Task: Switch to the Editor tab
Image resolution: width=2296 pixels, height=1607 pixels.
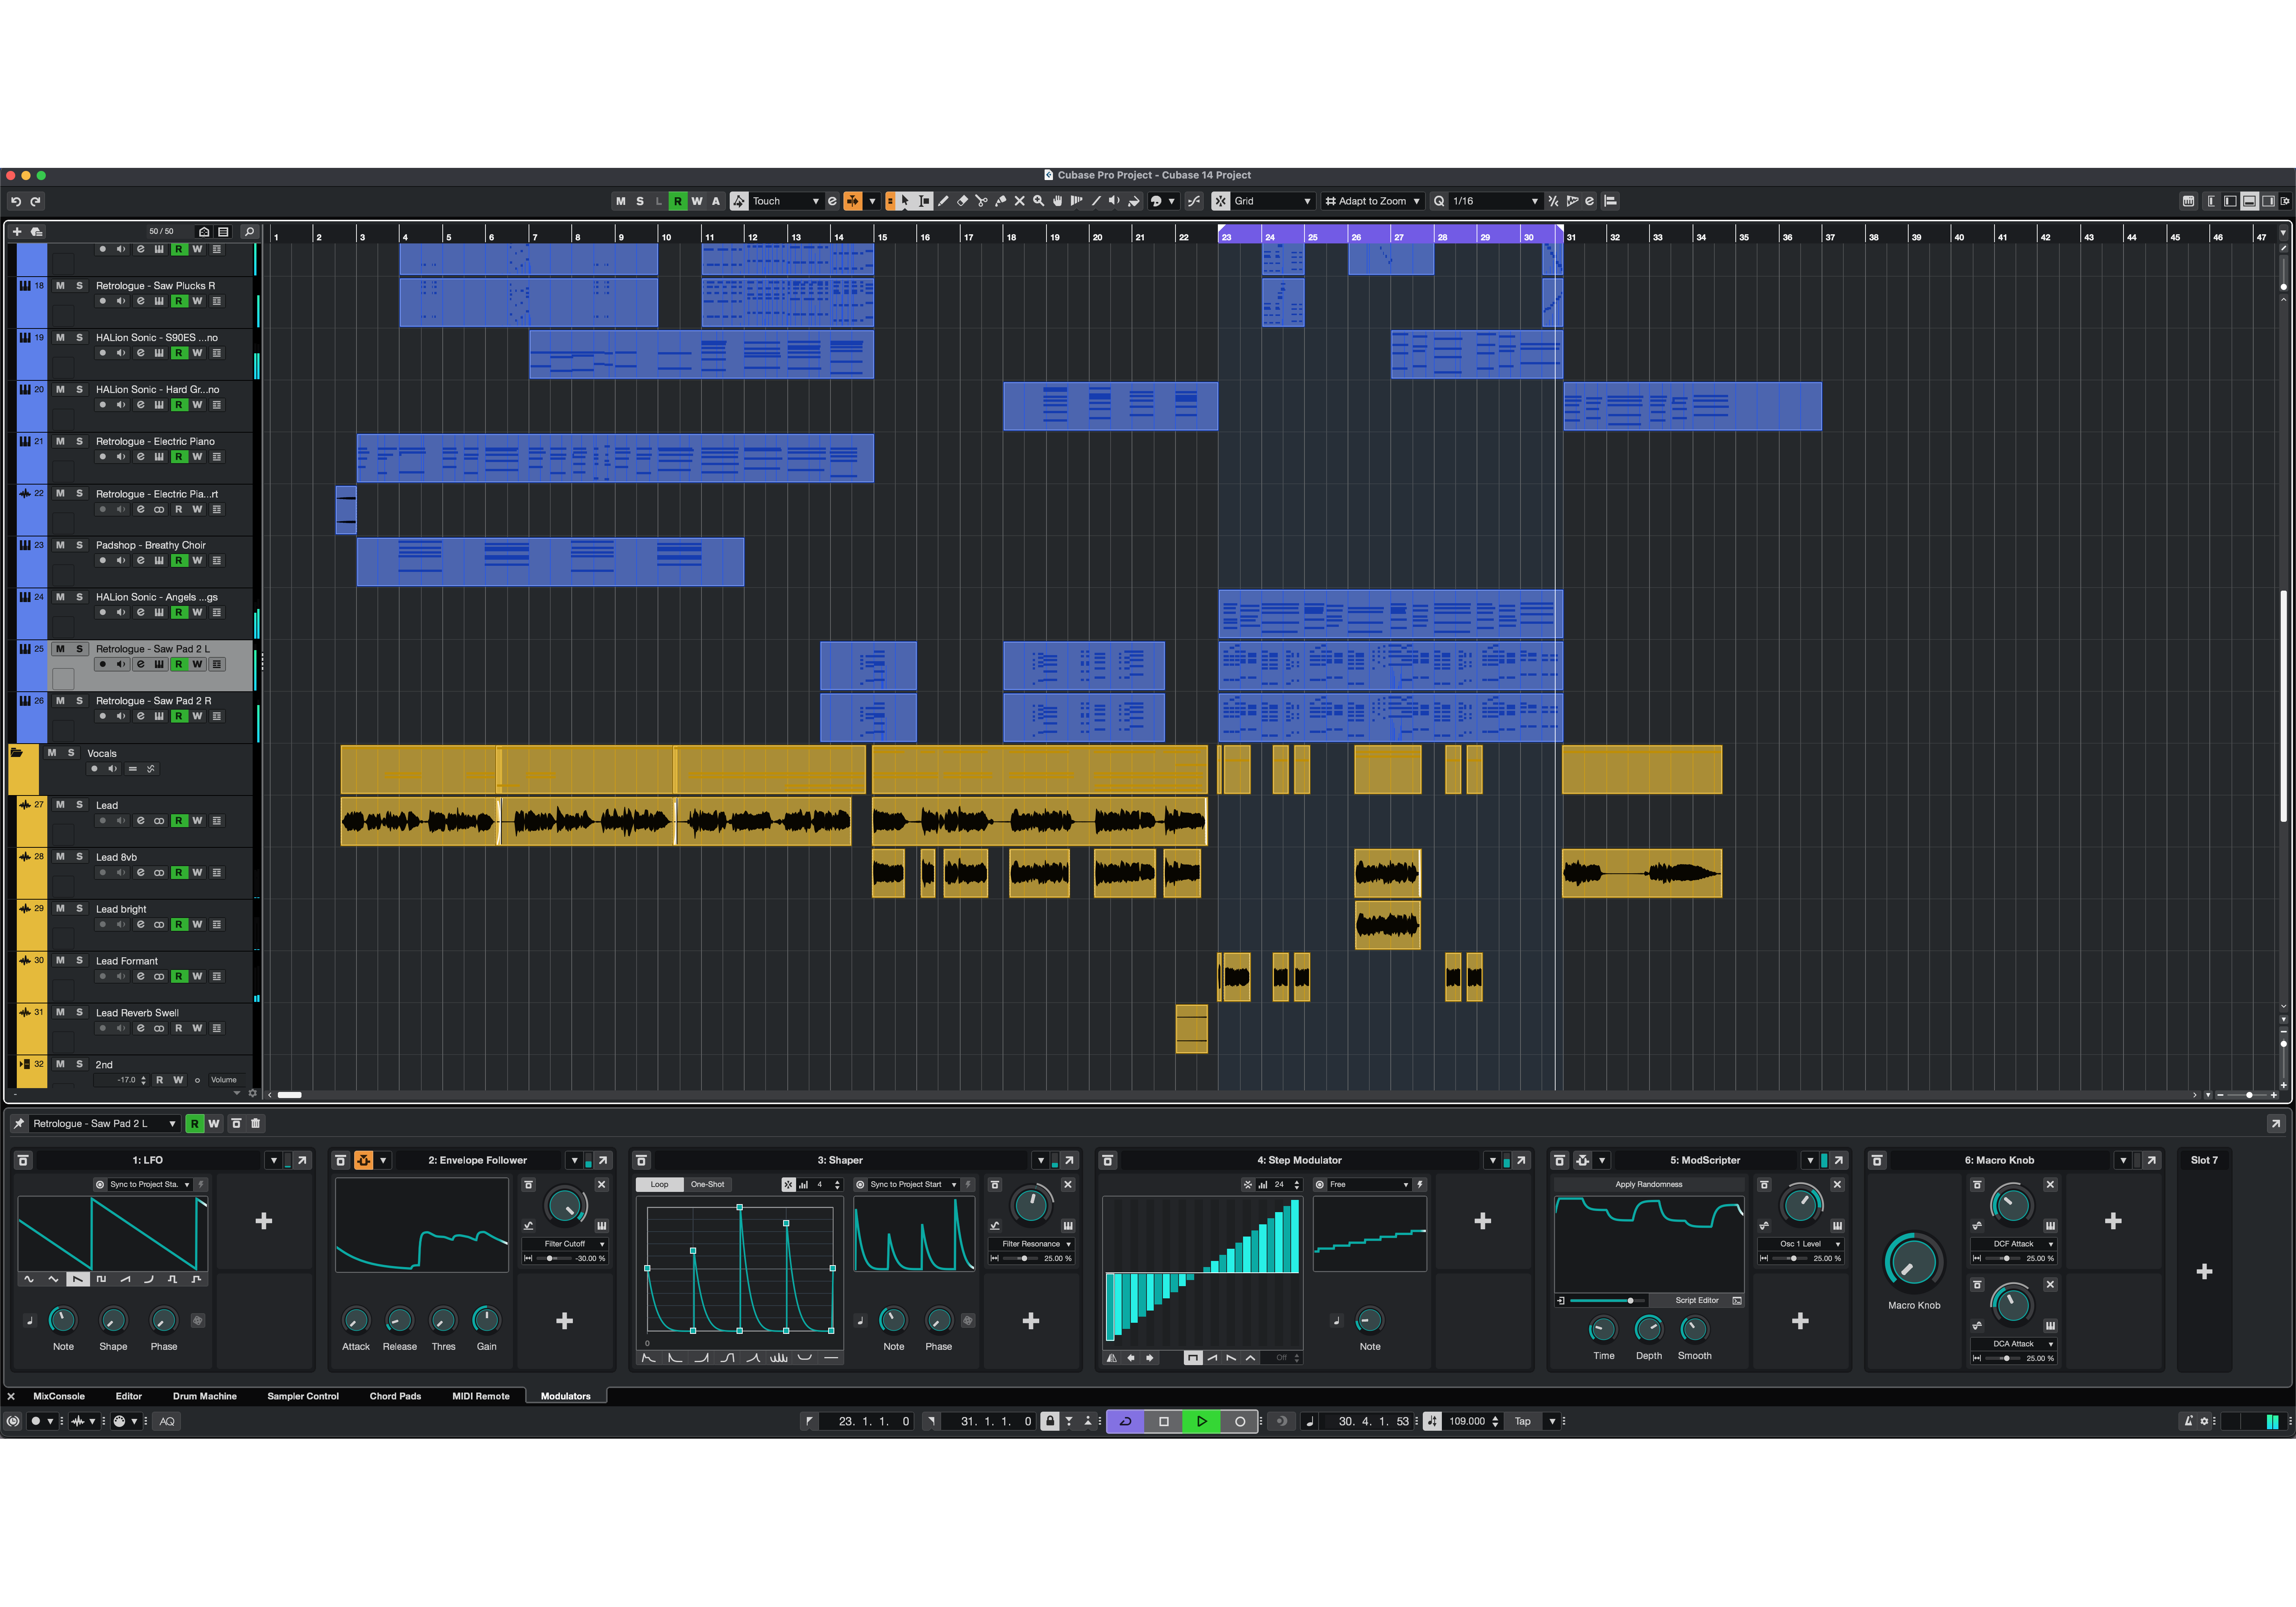Action: (129, 1396)
